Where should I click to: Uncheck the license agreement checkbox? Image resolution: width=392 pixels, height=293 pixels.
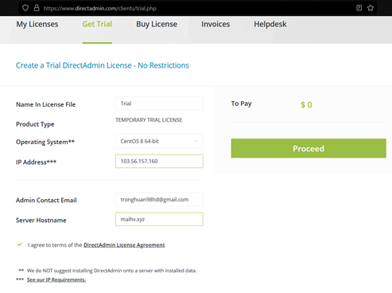[x=19, y=244]
